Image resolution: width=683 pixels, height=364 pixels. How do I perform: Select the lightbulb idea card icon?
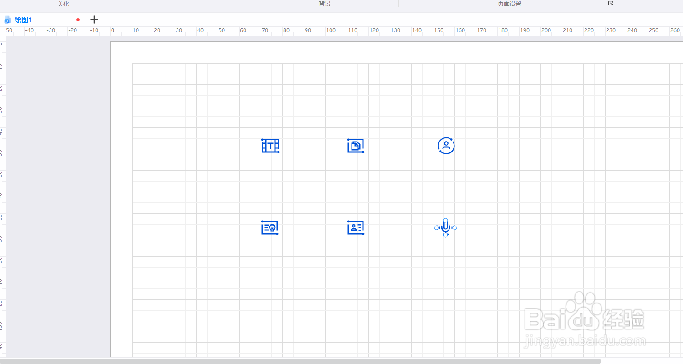point(270,227)
